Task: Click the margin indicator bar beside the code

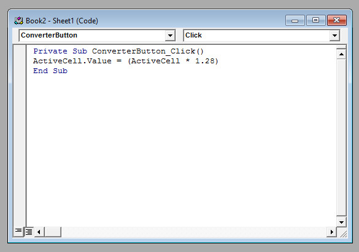Action: 20,136
